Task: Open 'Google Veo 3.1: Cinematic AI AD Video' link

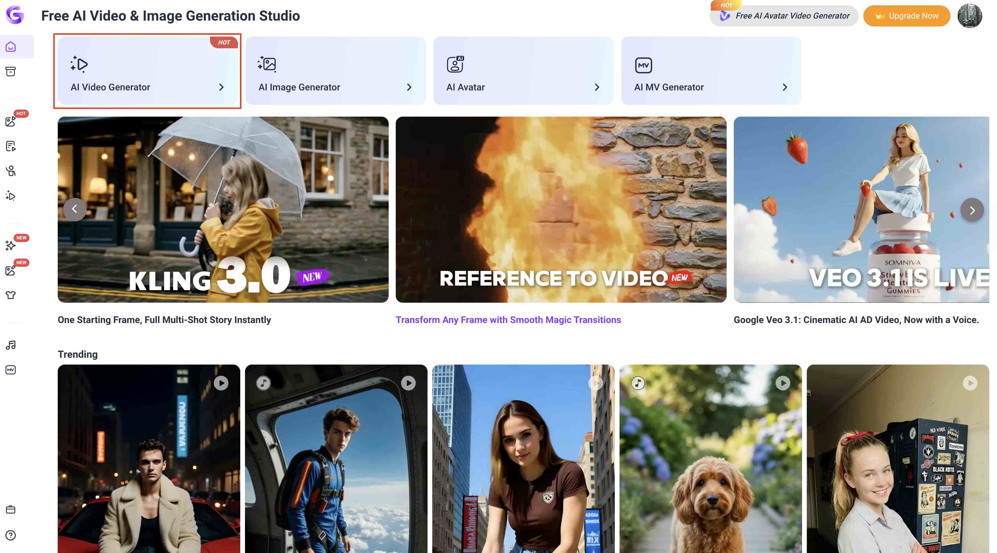Action: 856,320
